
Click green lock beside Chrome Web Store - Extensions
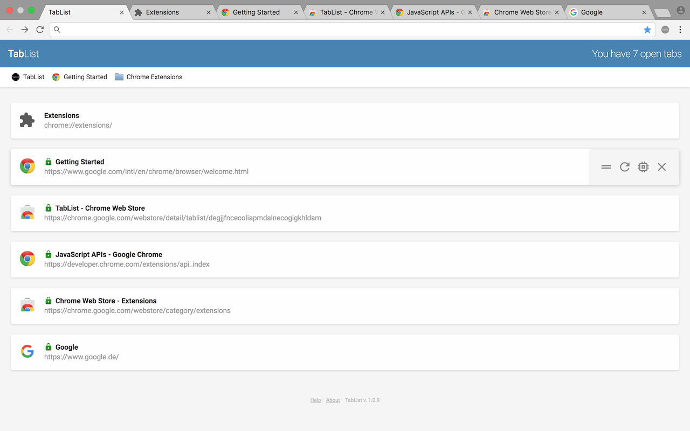tap(49, 301)
